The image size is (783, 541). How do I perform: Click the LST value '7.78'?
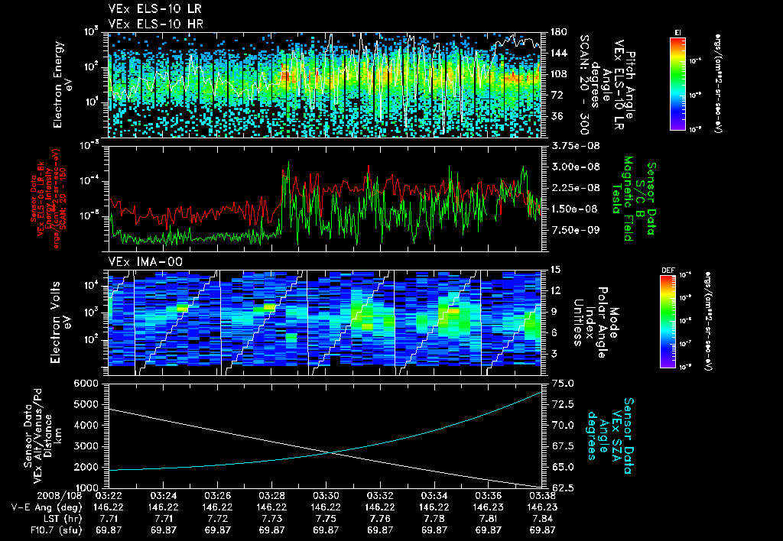pos(434,519)
